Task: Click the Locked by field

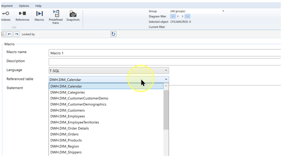Action: pos(73,34)
